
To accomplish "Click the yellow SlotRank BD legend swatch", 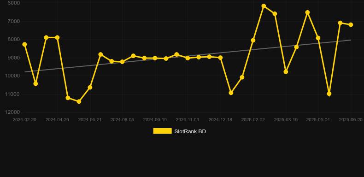I will pyautogui.click(x=163, y=131).
